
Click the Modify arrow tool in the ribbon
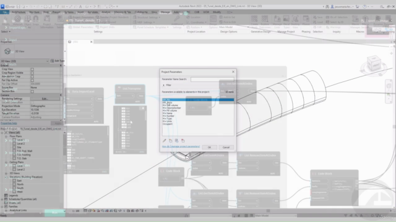pyautogui.click(x=6, y=20)
